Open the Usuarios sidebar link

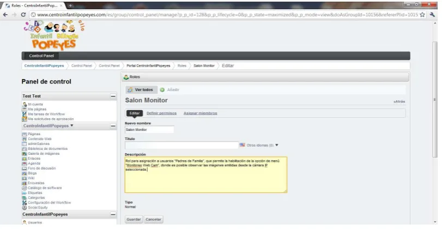click(35, 222)
